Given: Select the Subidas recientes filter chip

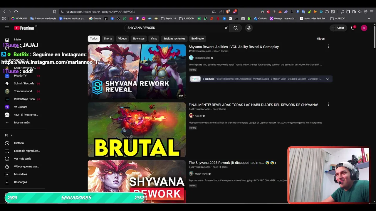Looking at the screenshot, I should point(174,39).
